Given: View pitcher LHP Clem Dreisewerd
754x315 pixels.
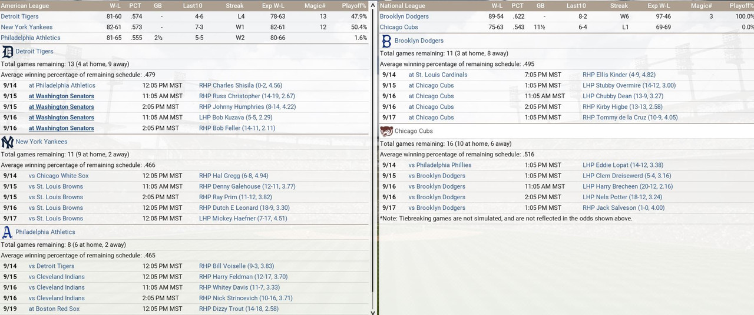Looking at the screenshot, I should 627,176.
